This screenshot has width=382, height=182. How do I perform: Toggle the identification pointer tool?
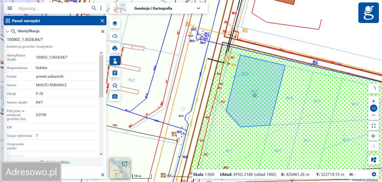coord(115,61)
